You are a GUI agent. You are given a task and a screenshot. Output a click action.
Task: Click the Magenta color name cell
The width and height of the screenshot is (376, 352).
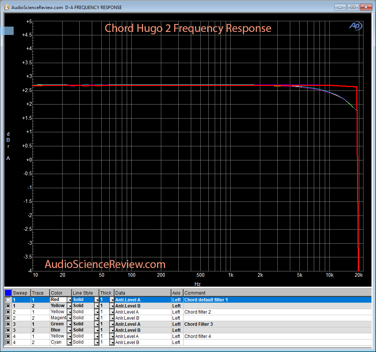58,318
